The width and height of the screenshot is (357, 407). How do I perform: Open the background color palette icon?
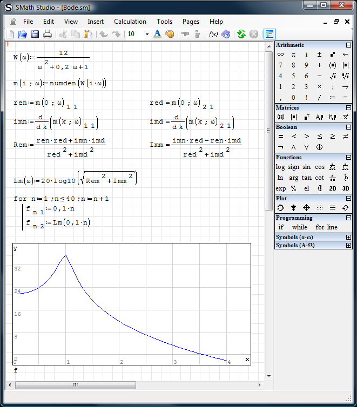(170, 35)
